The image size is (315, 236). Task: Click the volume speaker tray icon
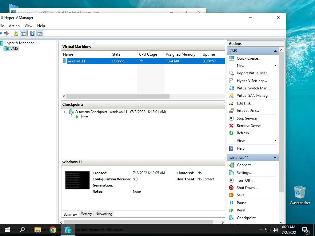(275, 230)
